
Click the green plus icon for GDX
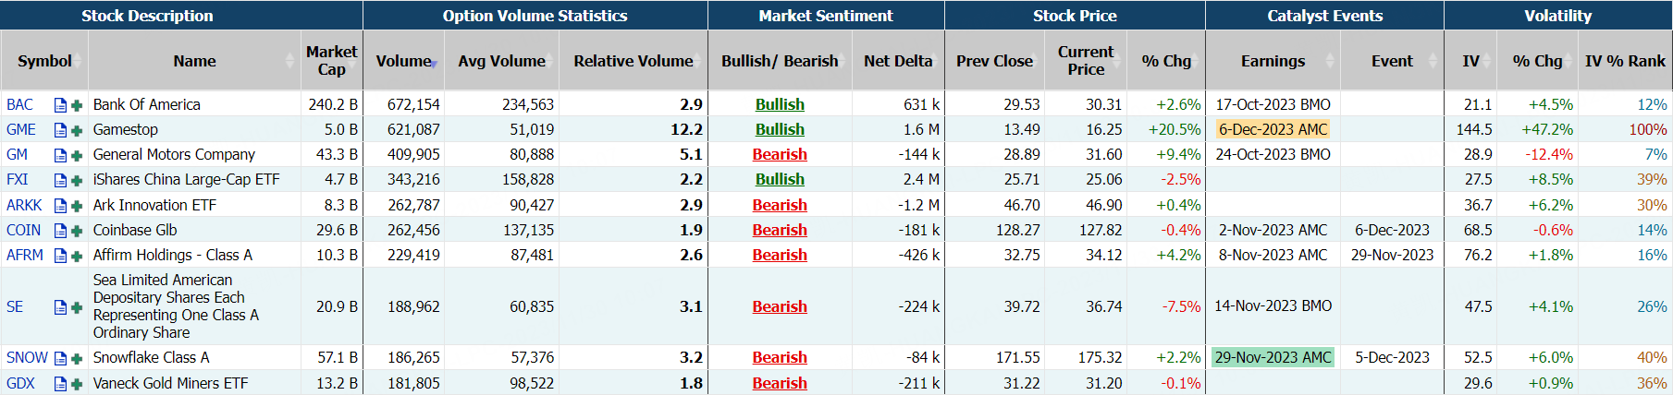pyautogui.click(x=77, y=384)
